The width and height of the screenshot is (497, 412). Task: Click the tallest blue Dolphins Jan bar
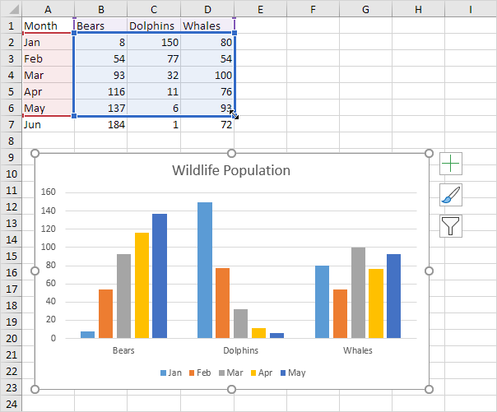click(204, 270)
